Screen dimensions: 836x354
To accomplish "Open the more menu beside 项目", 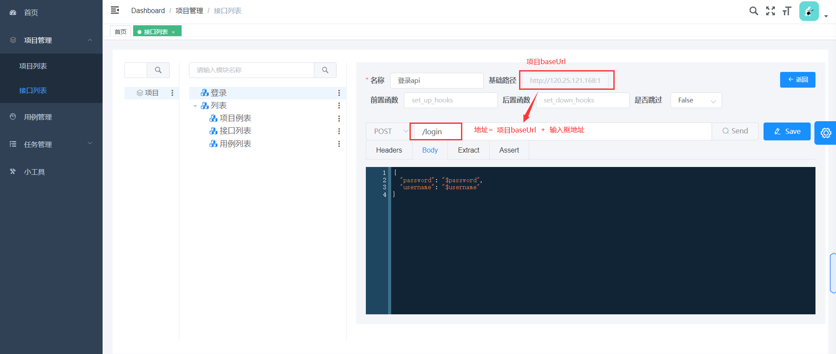I will coord(172,93).
